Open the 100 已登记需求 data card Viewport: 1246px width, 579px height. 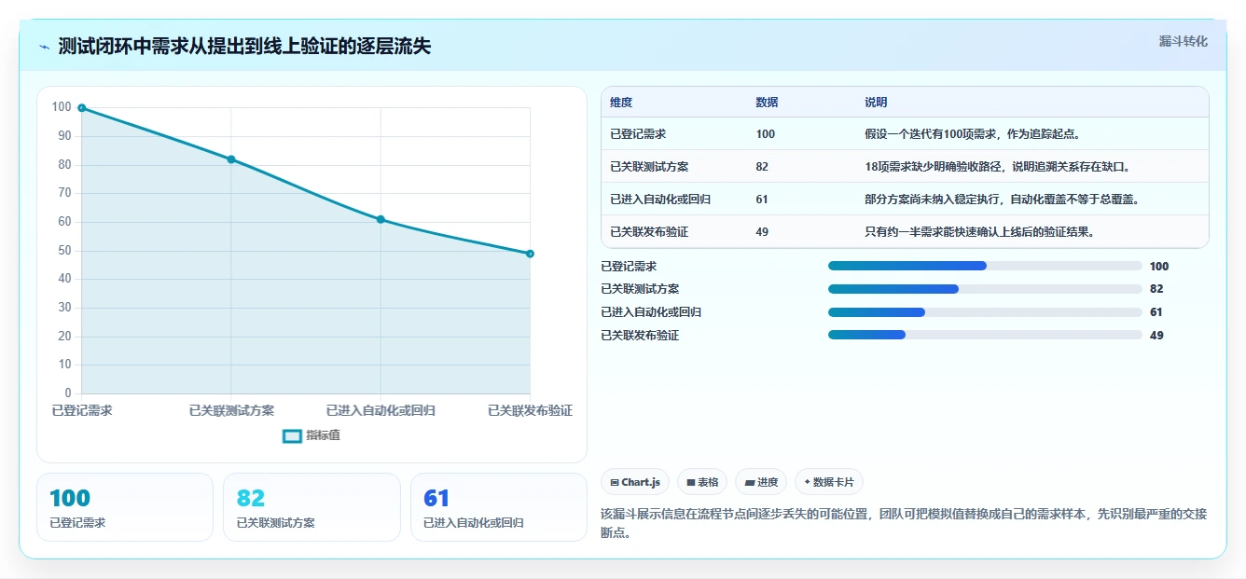coord(125,507)
